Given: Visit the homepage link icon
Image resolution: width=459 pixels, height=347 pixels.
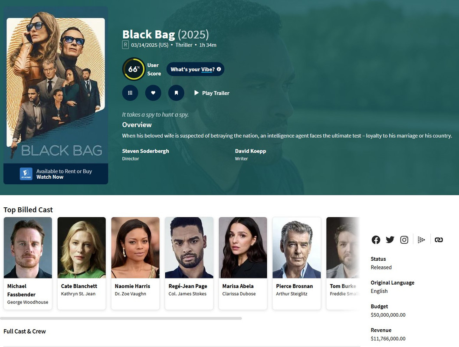Looking at the screenshot, I should [x=439, y=239].
